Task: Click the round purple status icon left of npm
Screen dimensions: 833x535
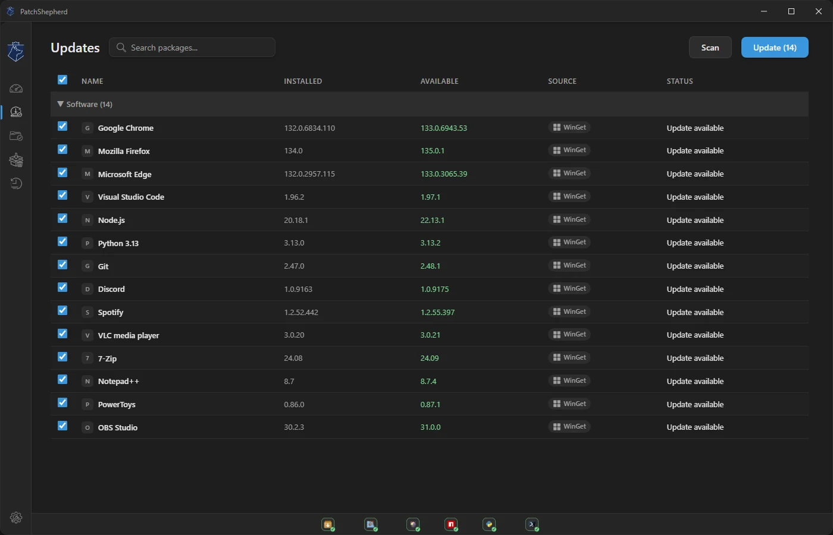Action: [x=414, y=524]
